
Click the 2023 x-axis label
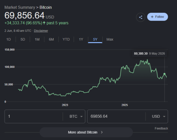65,105
